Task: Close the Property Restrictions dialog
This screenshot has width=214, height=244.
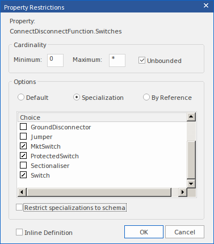Action: point(206,6)
